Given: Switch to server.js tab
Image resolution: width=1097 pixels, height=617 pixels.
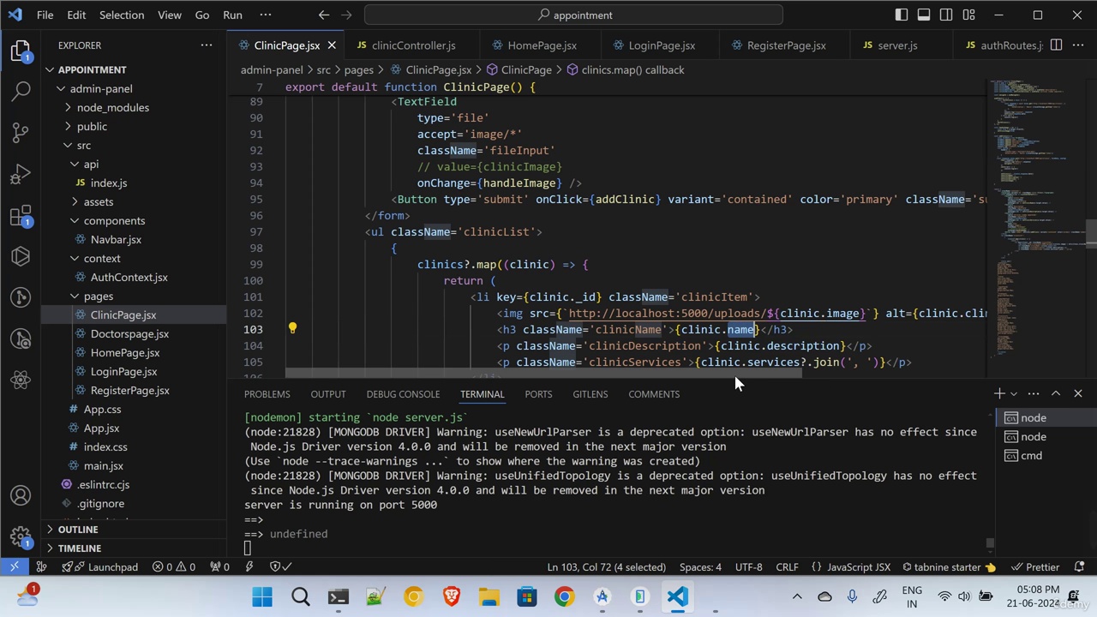Looking at the screenshot, I should pos(897,45).
